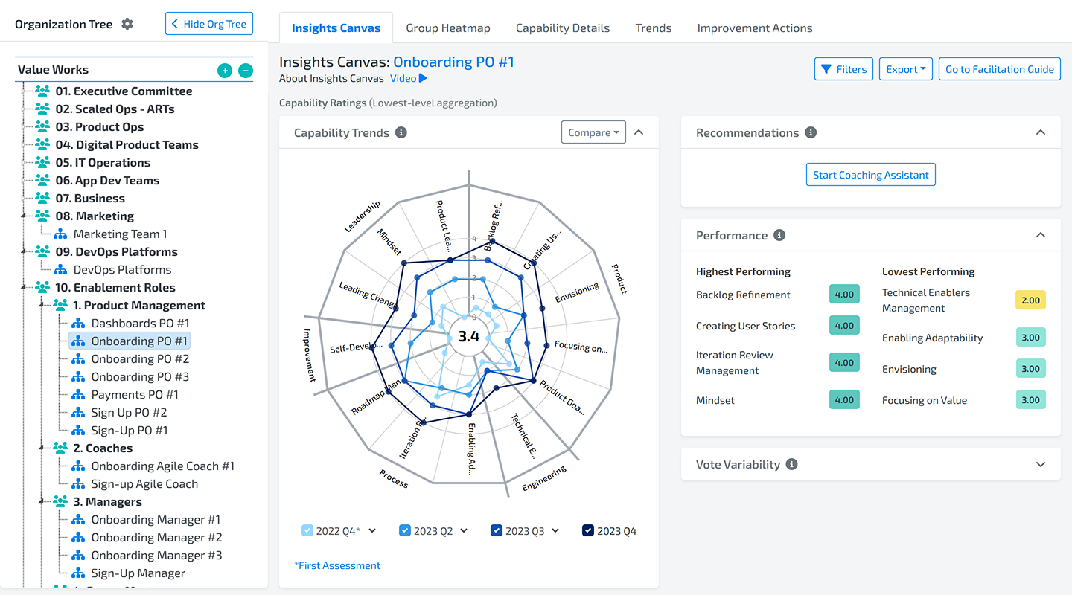Click Go to Facilitation Guide button
Image resolution: width=1072 pixels, height=595 pixels.
(999, 69)
